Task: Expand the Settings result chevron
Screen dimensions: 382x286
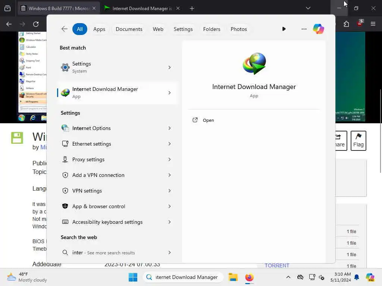Action: pos(169,67)
